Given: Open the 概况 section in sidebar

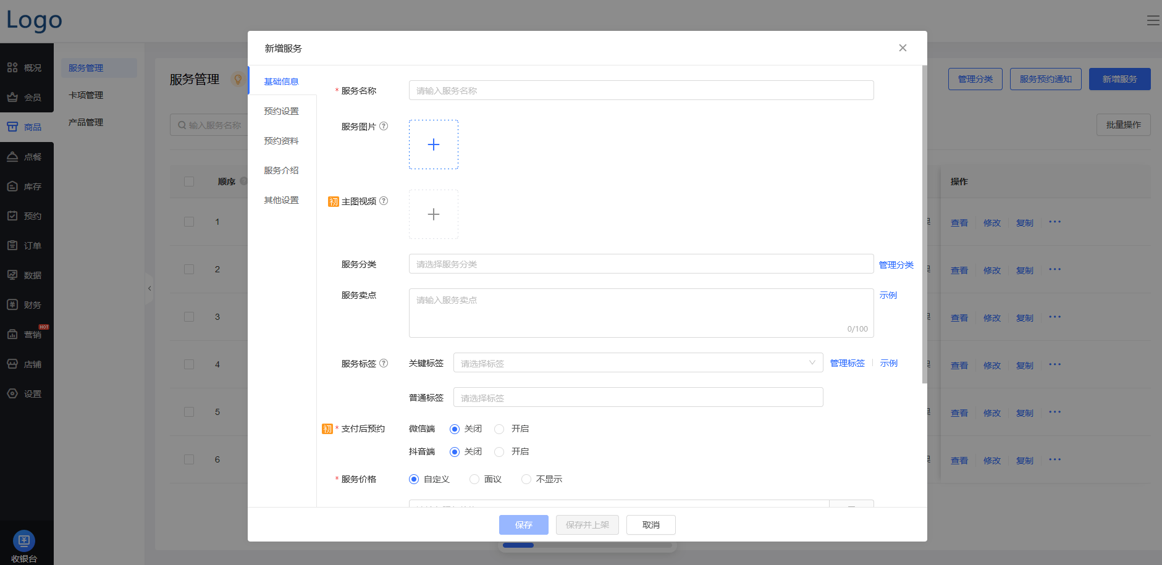Looking at the screenshot, I should pyautogui.click(x=27, y=67).
